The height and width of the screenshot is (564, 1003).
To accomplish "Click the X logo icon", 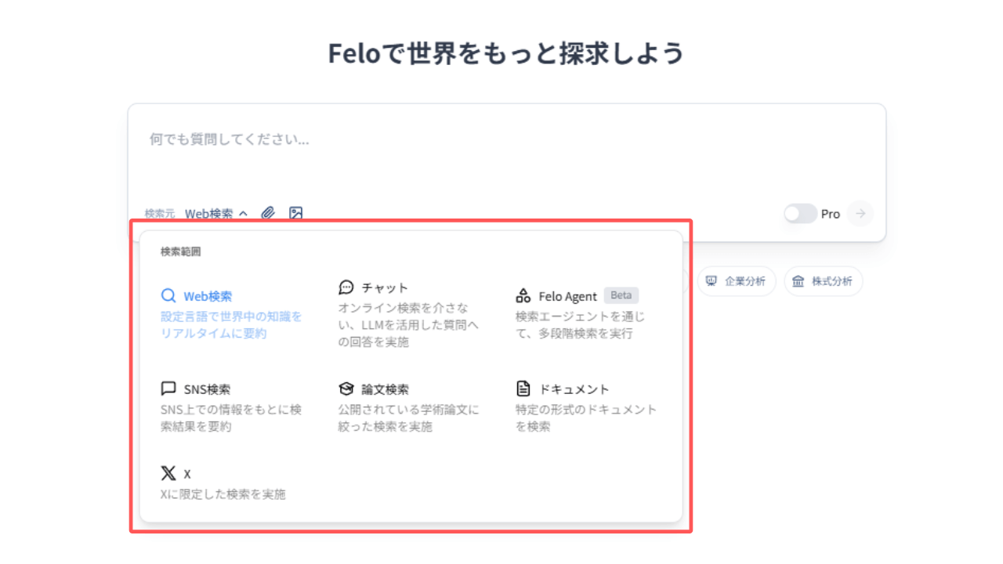I will [x=168, y=473].
